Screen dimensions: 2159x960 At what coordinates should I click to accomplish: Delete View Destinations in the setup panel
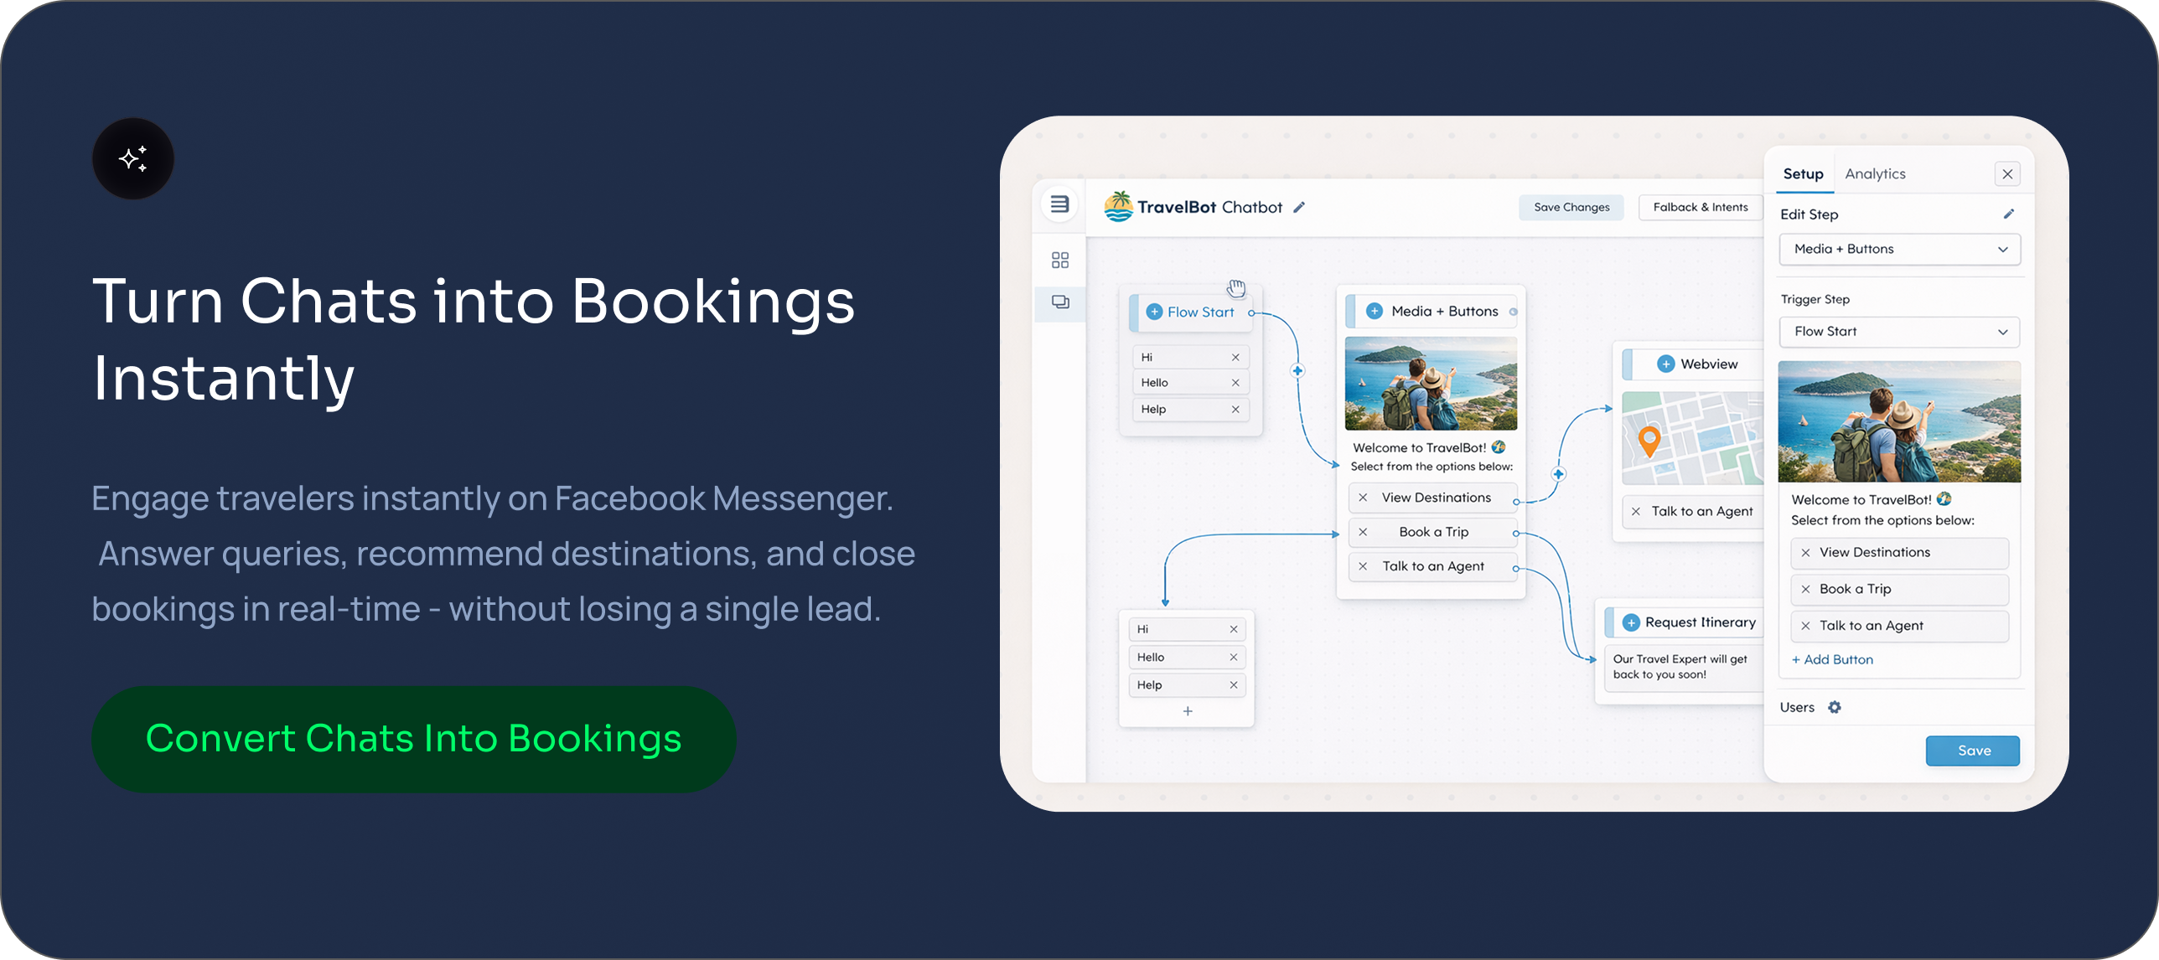pos(1805,553)
